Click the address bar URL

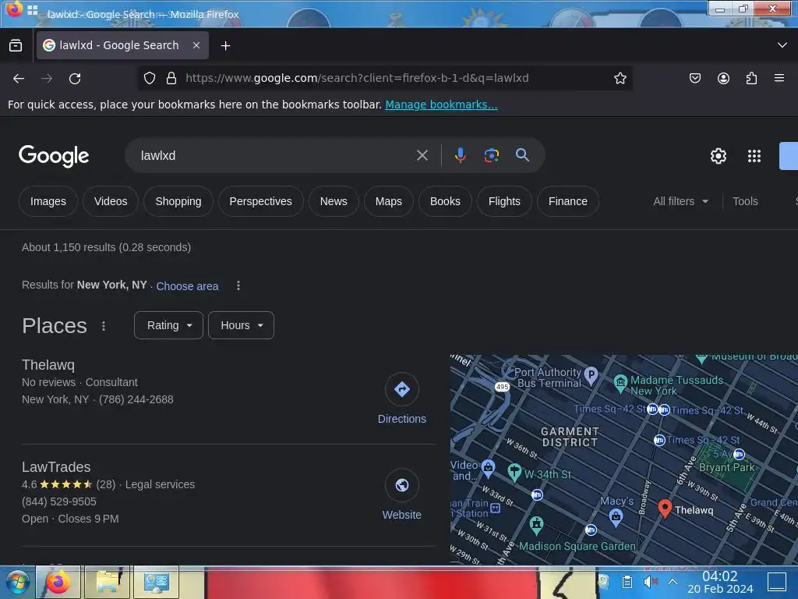click(x=357, y=78)
